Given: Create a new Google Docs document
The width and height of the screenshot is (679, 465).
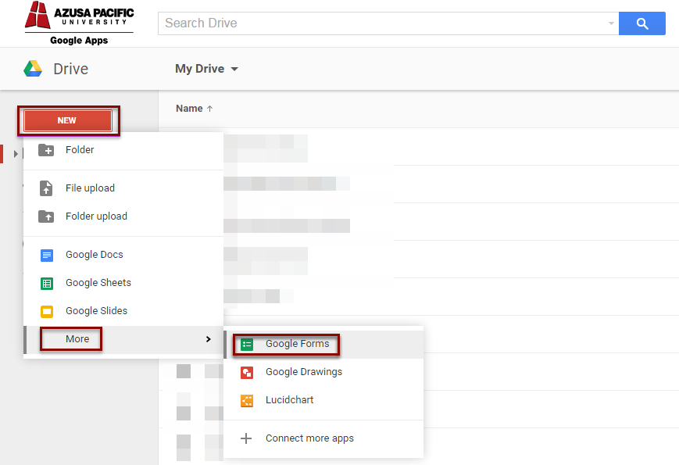Looking at the screenshot, I should tap(123, 255).
